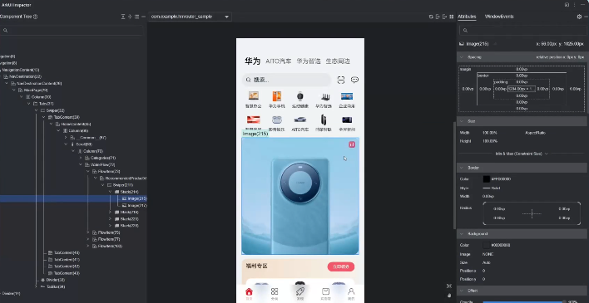The width and height of the screenshot is (589, 303).
Task: Tap the rocket icon in the preview's bottom bar
Action: coord(299,291)
